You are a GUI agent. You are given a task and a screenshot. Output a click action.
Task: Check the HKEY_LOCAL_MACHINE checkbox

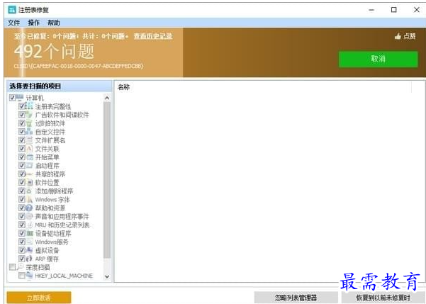click(22, 276)
